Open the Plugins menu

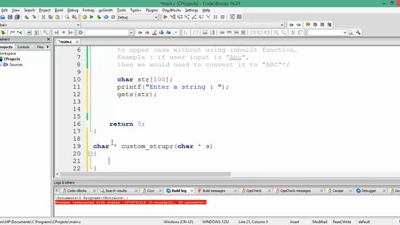152,10
